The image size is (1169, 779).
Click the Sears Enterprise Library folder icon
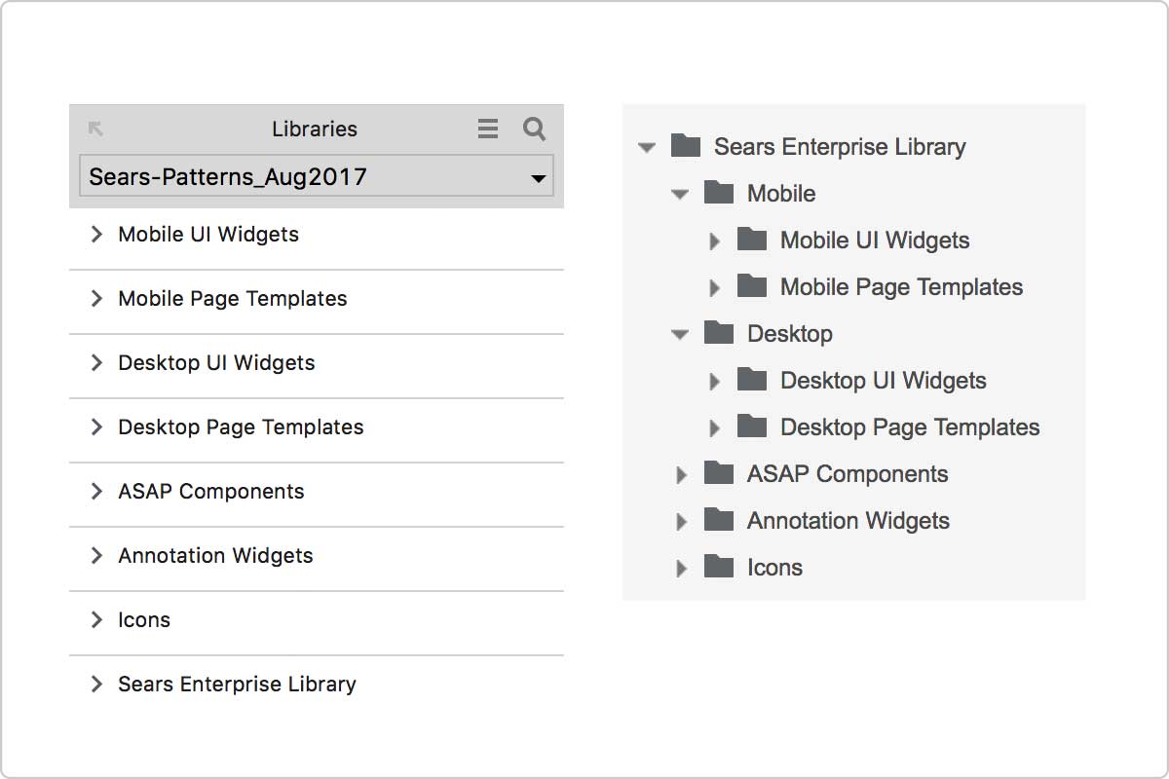(686, 146)
